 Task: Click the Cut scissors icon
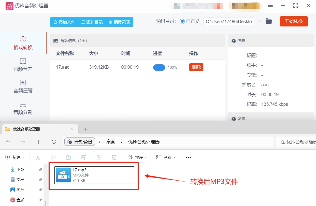point(38,157)
